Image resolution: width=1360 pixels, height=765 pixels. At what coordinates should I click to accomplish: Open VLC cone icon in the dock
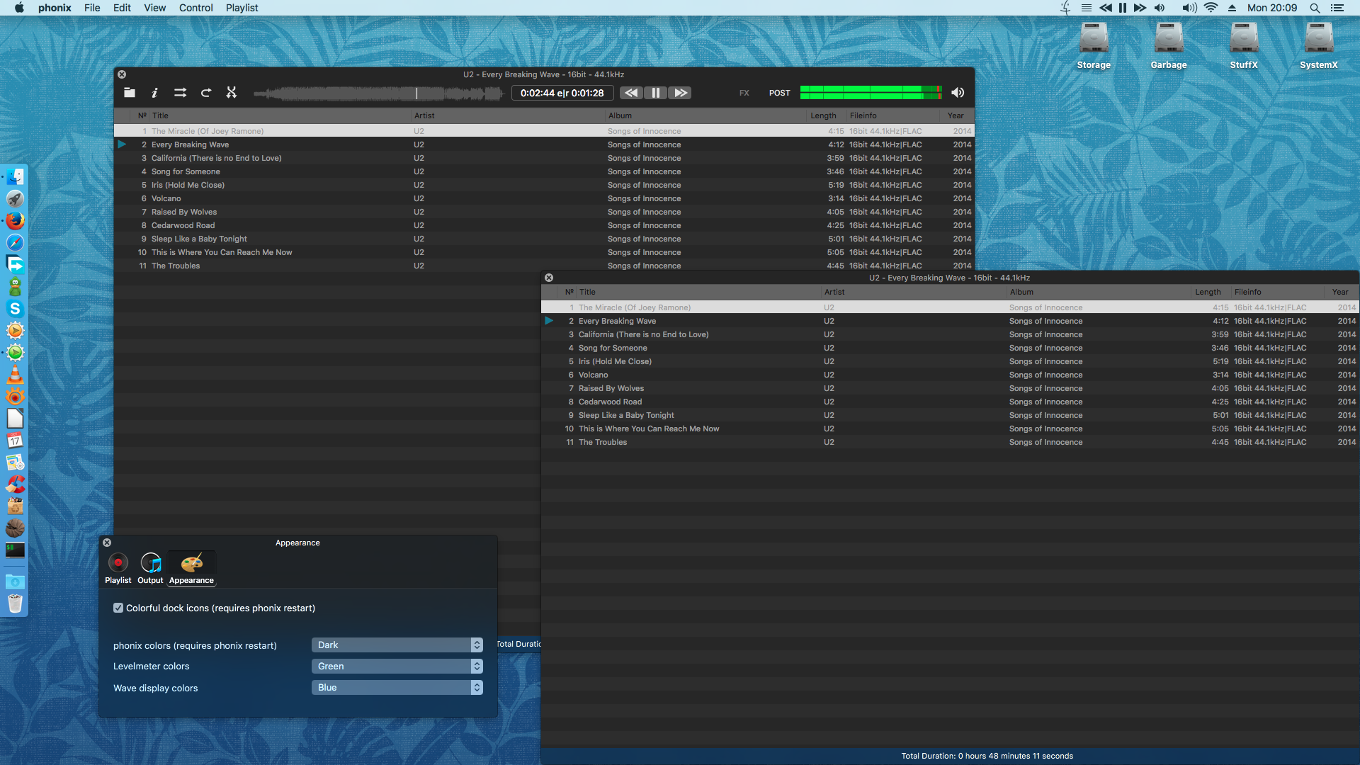(15, 375)
